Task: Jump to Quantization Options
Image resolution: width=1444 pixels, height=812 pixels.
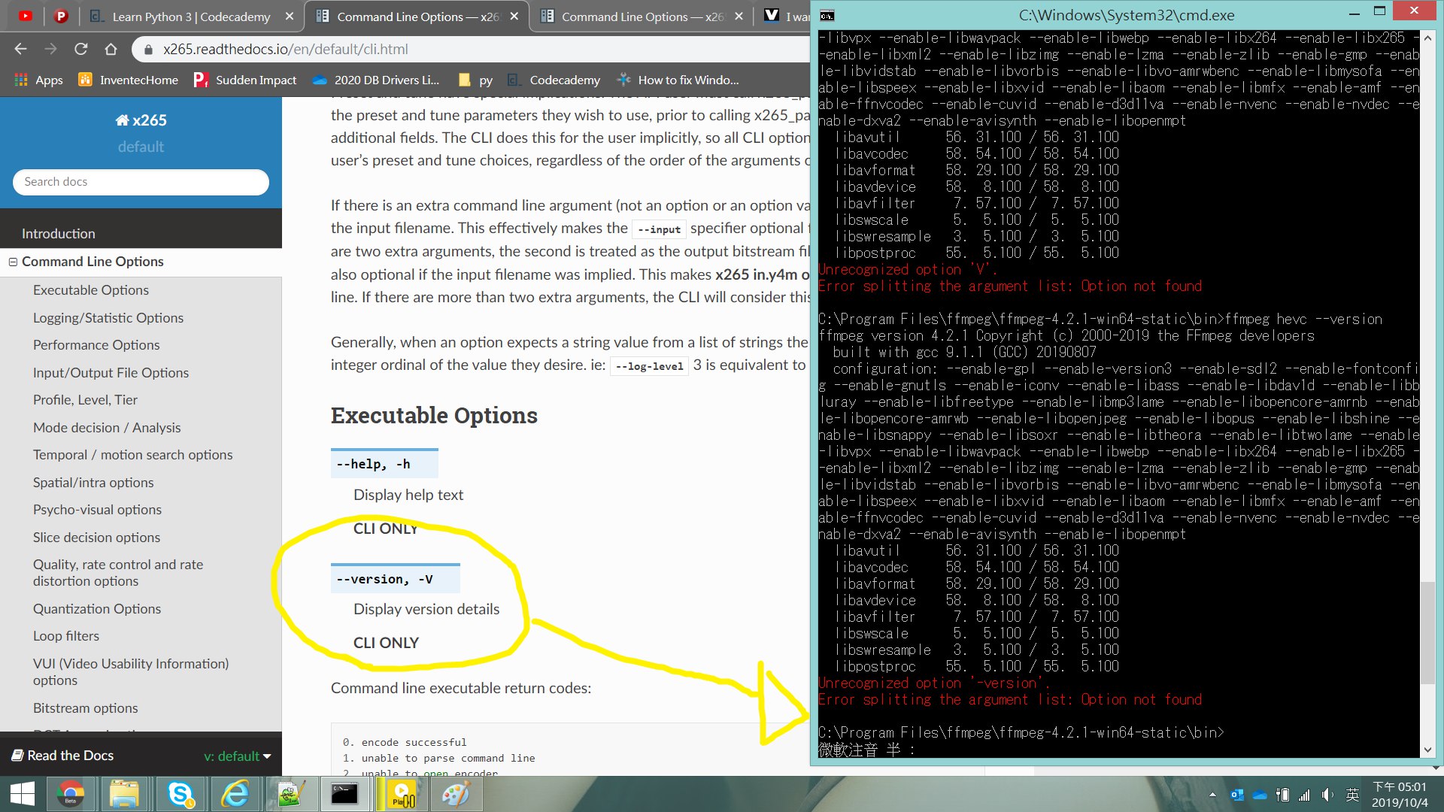Action: pos(97,609)
